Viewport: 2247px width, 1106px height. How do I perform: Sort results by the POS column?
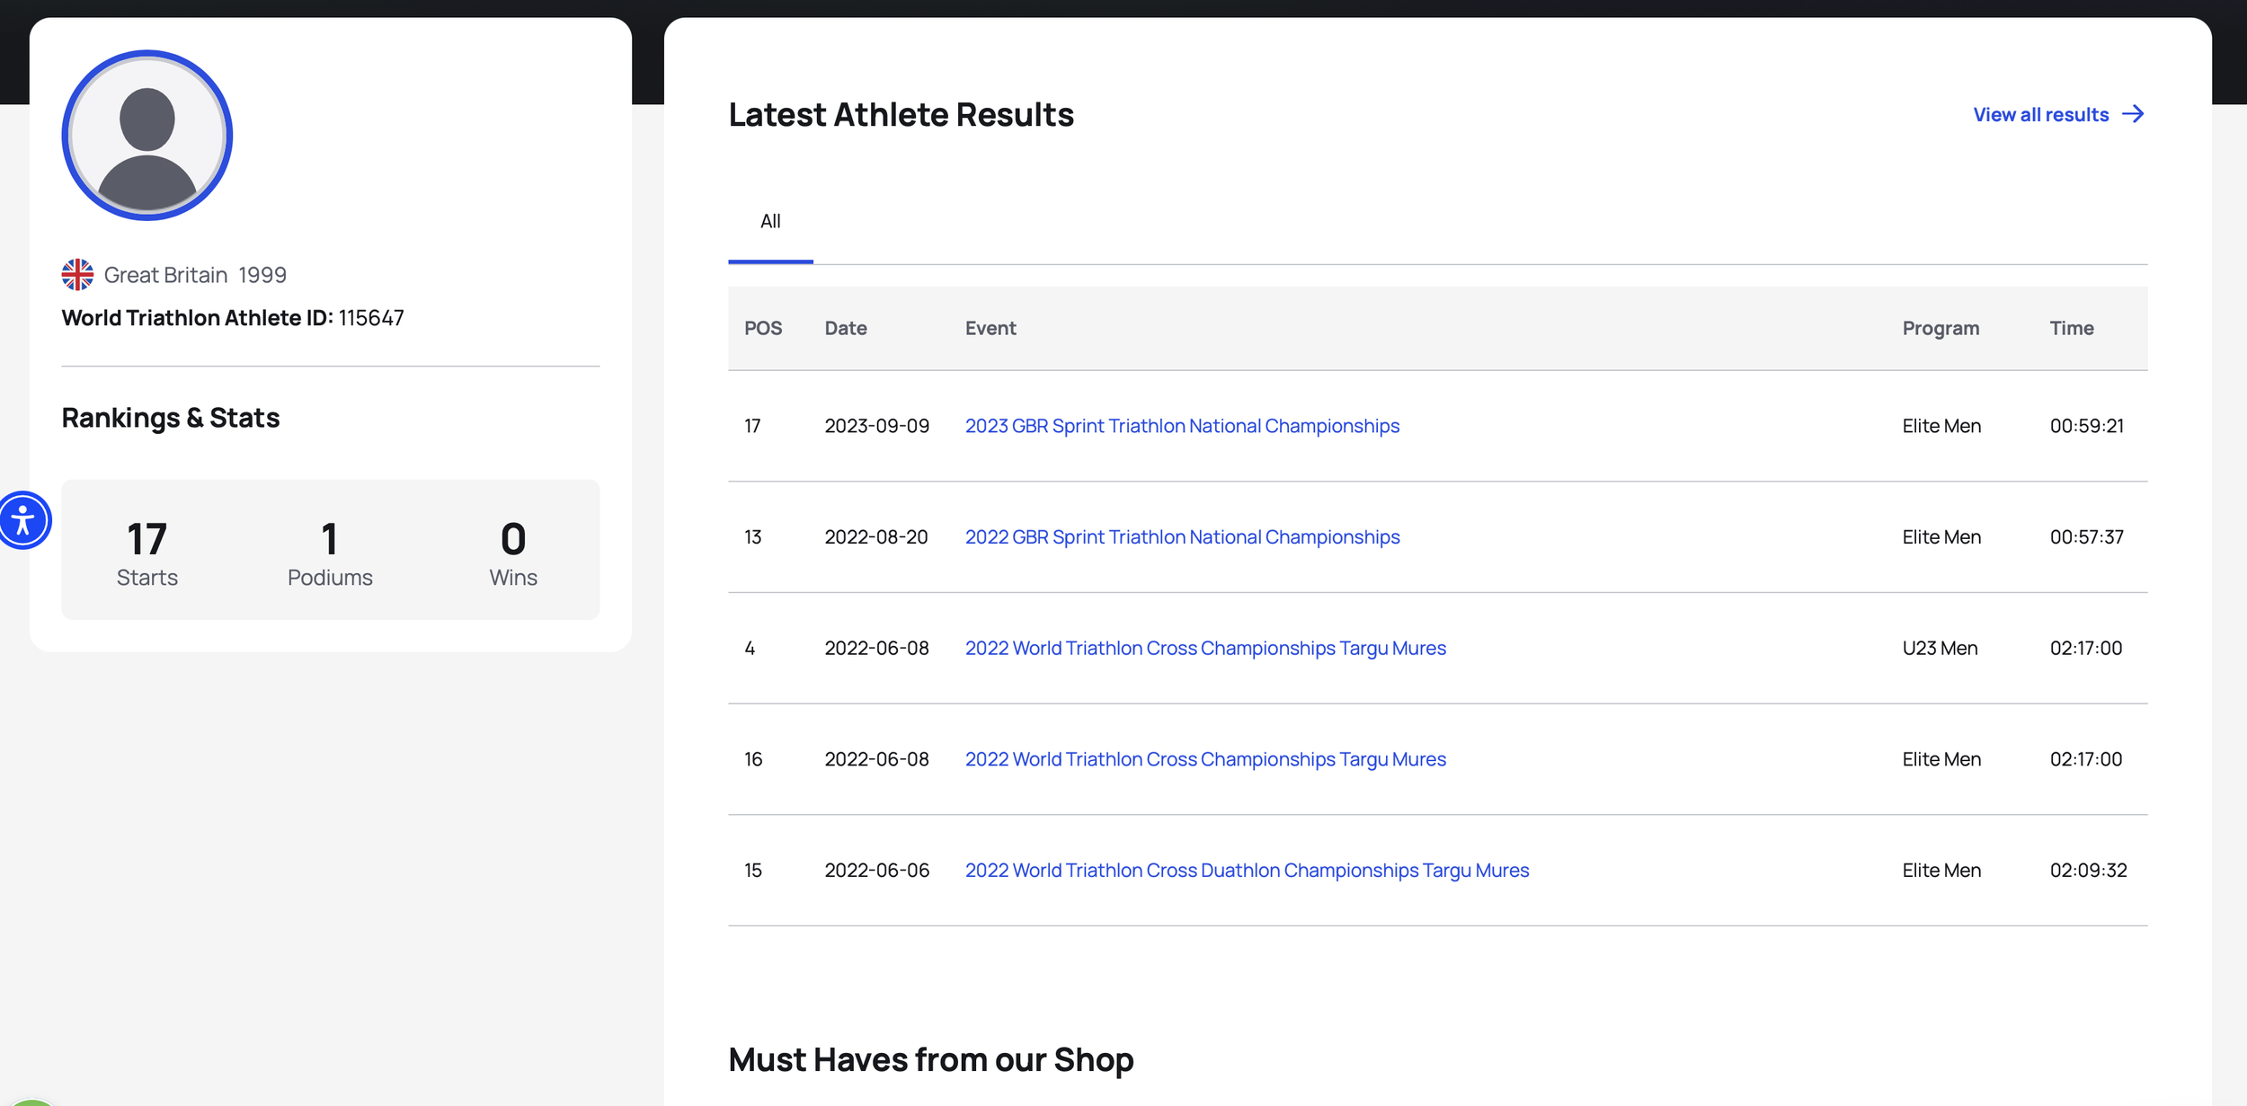[x=762, y=328]
